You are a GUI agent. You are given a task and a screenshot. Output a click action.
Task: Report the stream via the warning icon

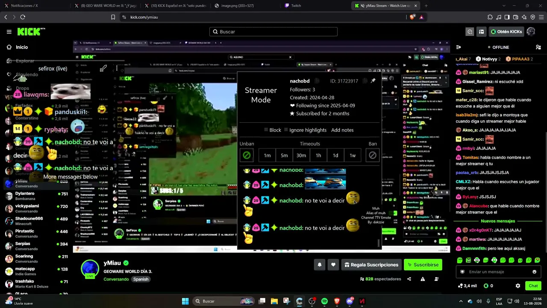point(423,279)
